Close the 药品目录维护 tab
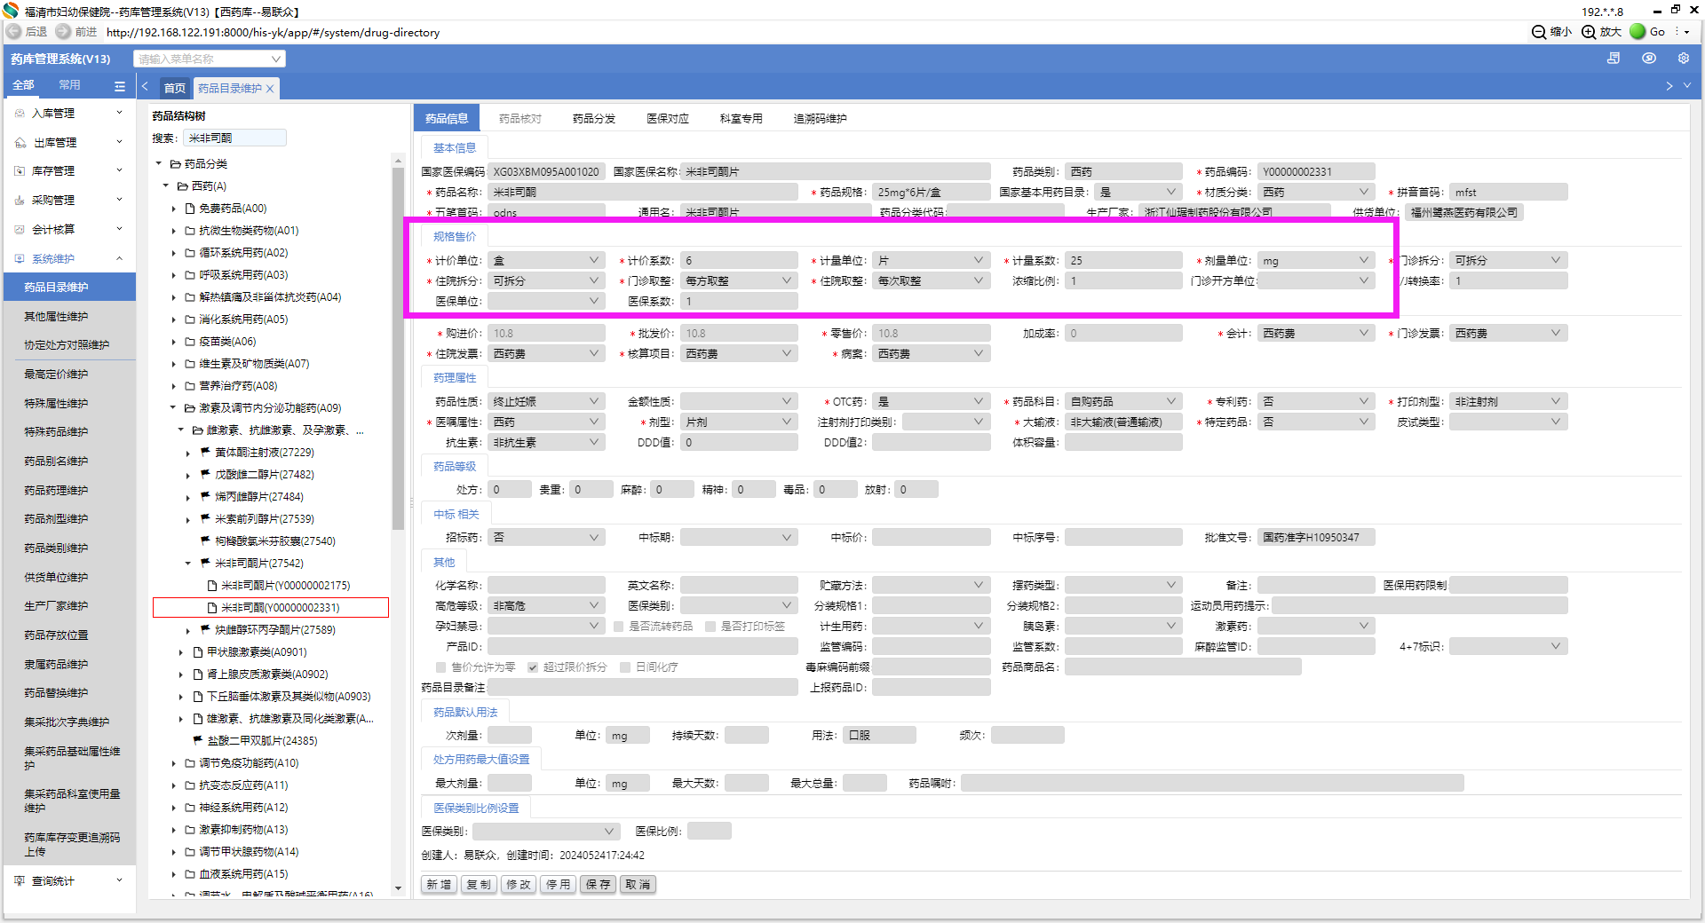 (x=270, y=89)
